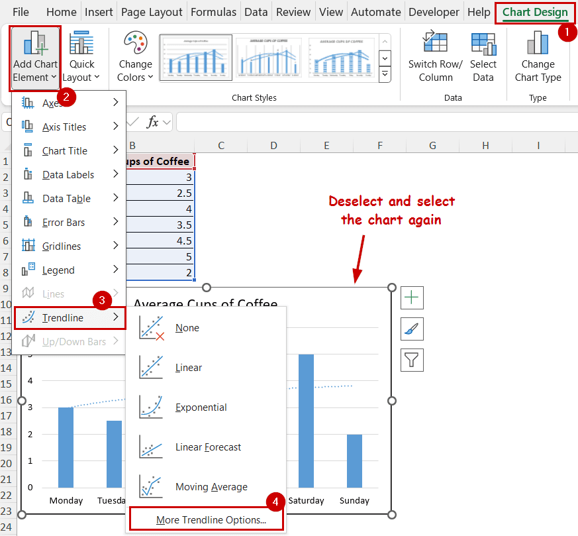Switch to the Automate tab
The width and height of the screenshot is (578, 536).
pyautogui.click(x=375, y=12)
